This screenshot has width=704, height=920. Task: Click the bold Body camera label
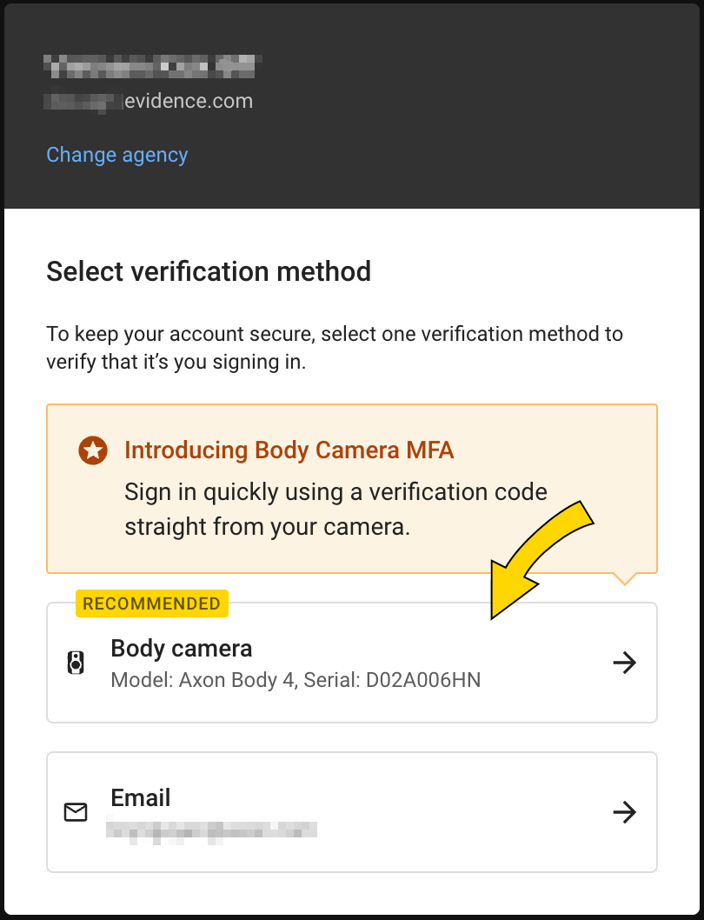point(182,649)
